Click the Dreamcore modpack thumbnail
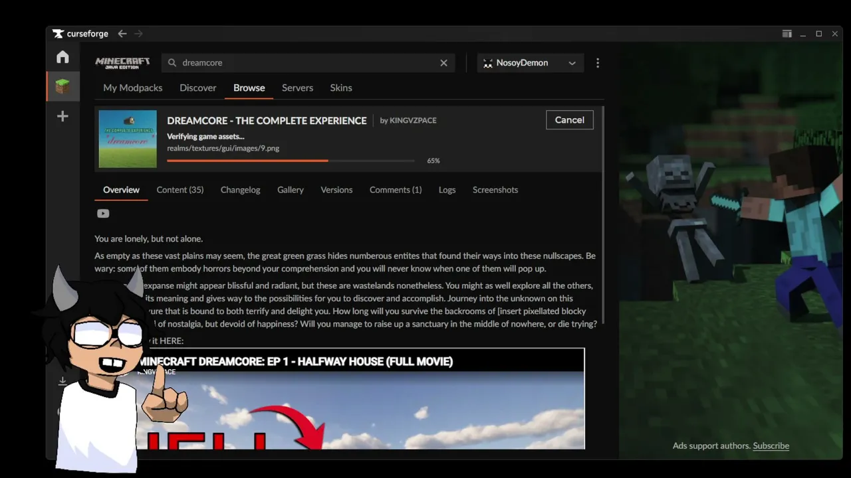Viewport: 851px width, 478px height. pos(128,139)
